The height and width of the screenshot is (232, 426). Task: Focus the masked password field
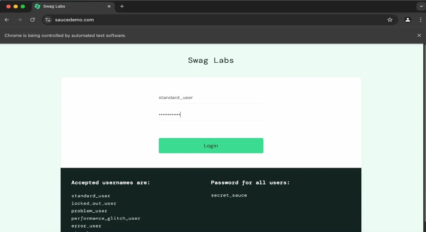[211, 115]
